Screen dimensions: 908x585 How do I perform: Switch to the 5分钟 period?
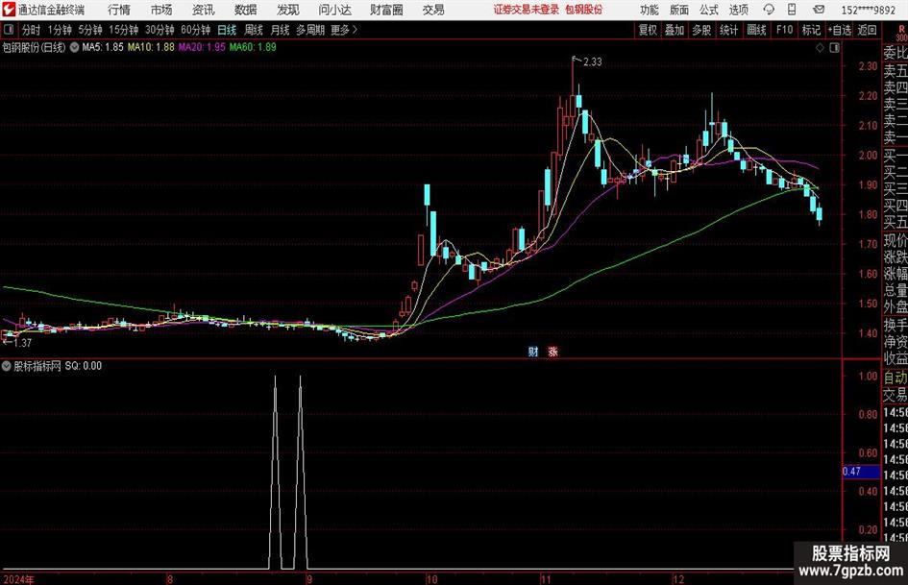click(x=89, y=30)
